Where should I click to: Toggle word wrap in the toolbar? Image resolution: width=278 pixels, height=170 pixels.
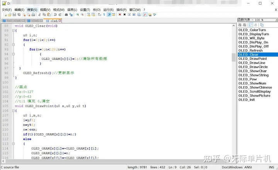(99, 15)
